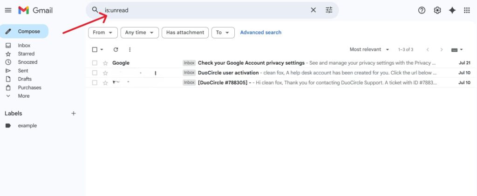Click the Advanced search link
477x196 pixels.
(261, 33)
